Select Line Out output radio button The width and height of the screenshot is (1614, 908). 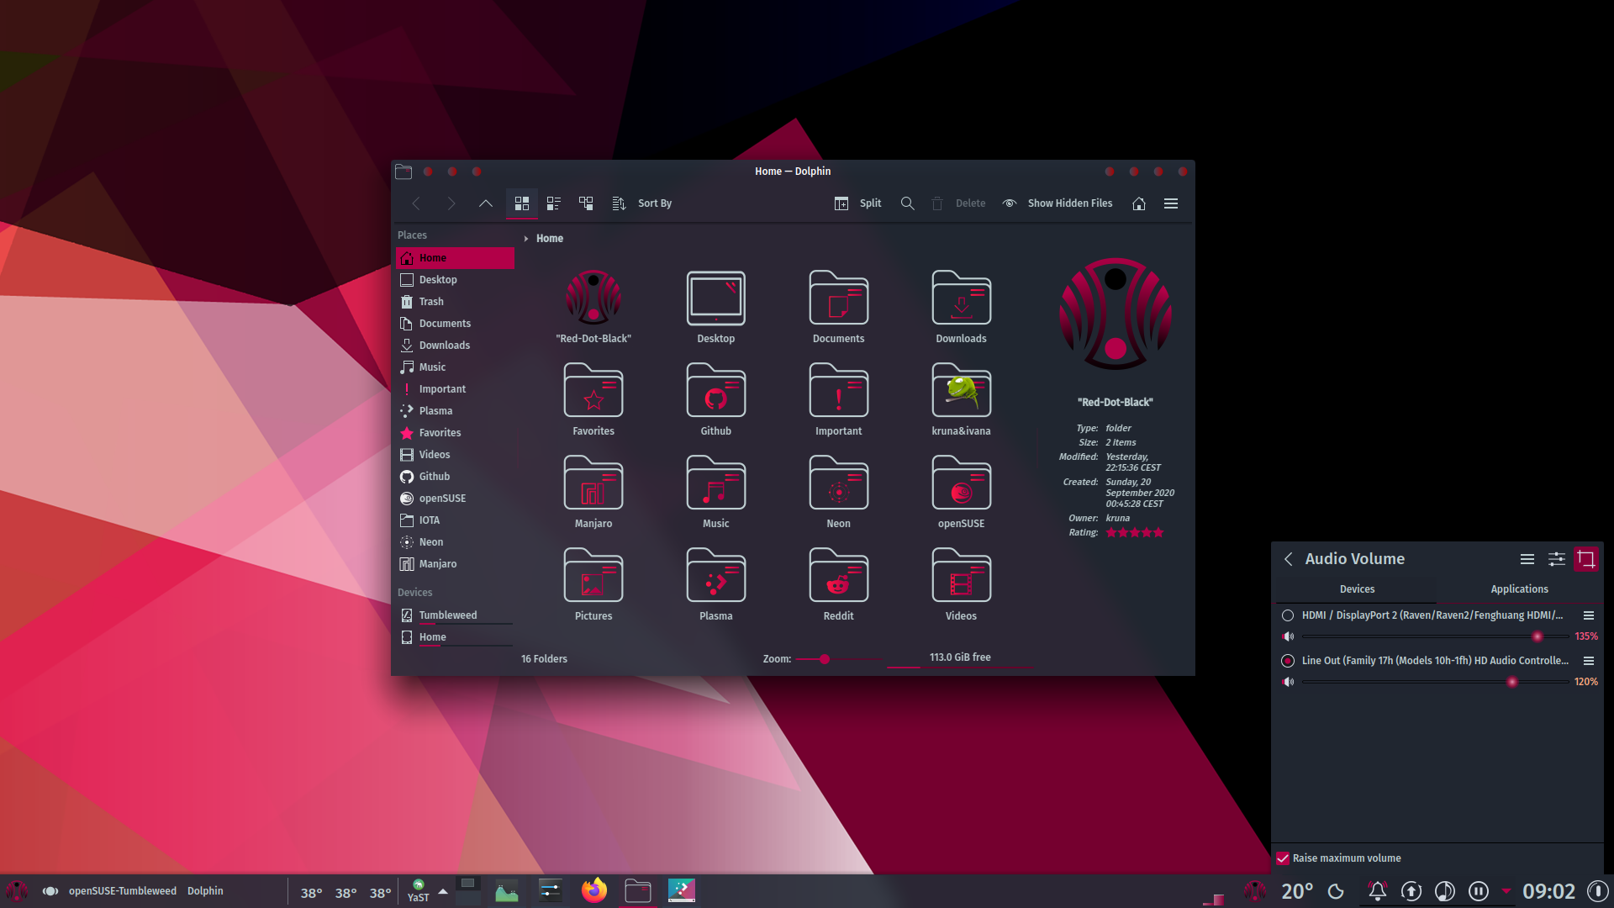point(1288,661)
